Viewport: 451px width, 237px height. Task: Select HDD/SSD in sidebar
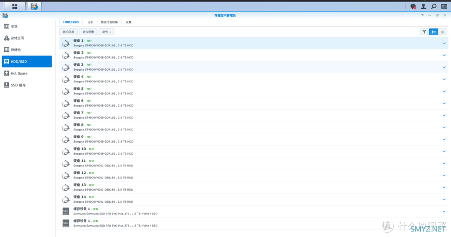pyautogui.click(x=27, y=61)
